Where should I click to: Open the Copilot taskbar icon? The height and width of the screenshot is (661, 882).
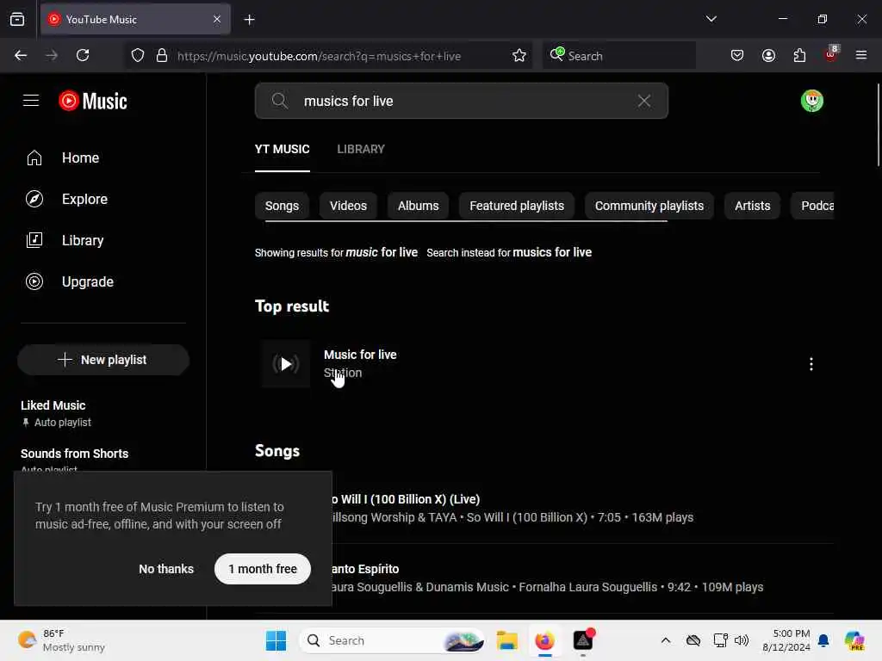(854, 640)
